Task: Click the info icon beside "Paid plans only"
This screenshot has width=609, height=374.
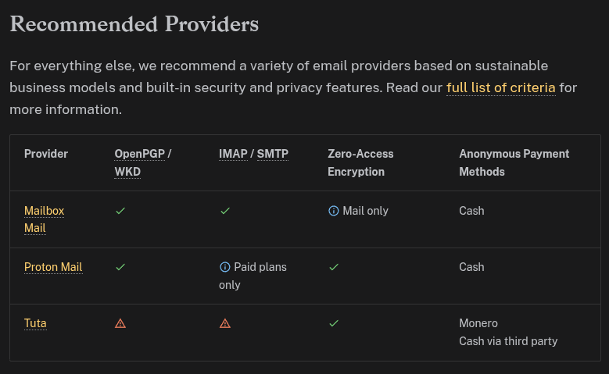Action: pyautogui.click(x=225, y=267)
